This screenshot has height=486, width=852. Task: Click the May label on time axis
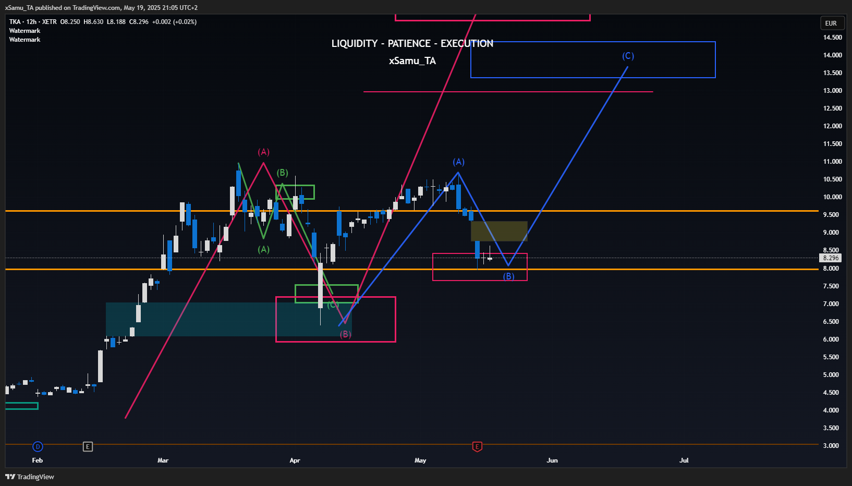coord(420,460)
